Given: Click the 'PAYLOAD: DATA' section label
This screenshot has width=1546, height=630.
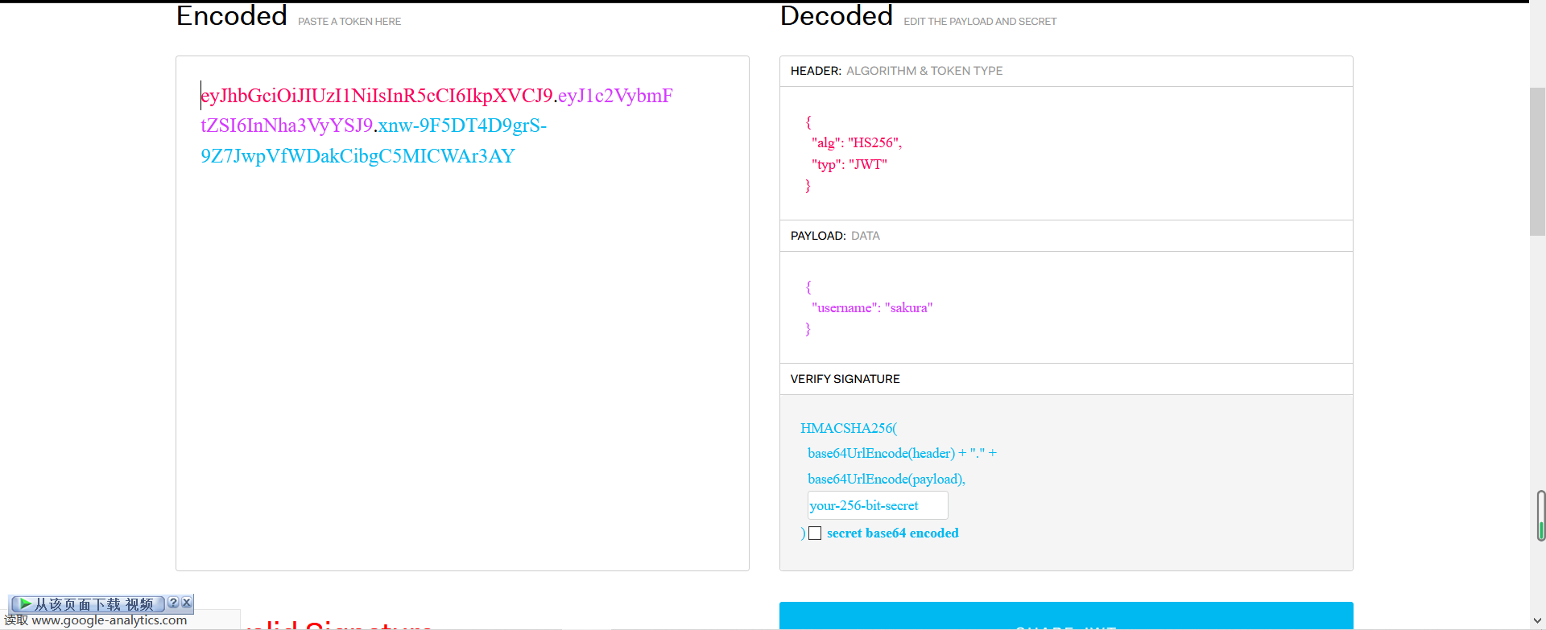Looking at the screenshot, I should [x=835, y=236].
